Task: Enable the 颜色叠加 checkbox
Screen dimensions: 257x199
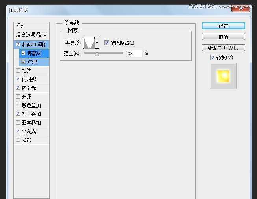Action: (x=18, y=105)
